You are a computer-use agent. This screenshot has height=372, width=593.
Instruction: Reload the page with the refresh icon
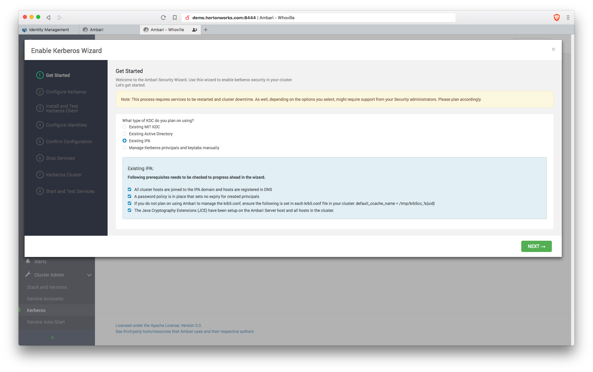[x=163, y=18]
